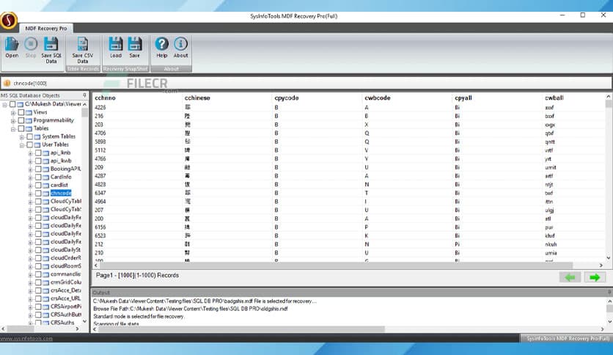Screen dimensions: 613x355
Task: Click the Stop recovery icon
Action: click(31, 44)
